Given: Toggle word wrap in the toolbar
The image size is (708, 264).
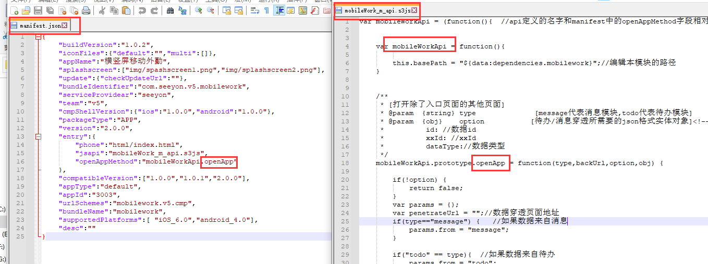Looking at the screenshot, I should [254, 10].
